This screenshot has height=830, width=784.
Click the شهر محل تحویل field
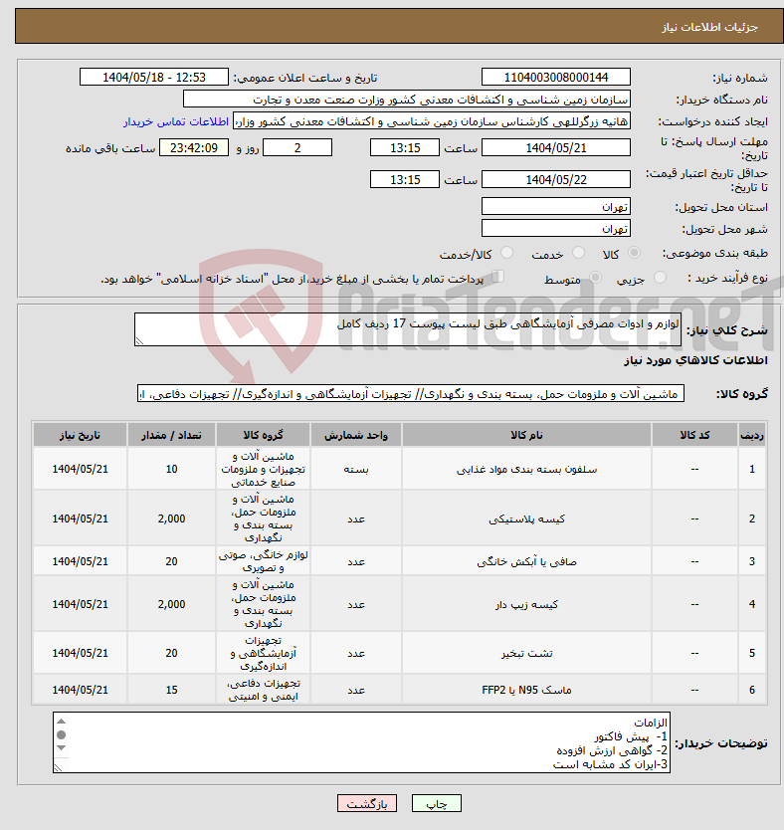556,228
